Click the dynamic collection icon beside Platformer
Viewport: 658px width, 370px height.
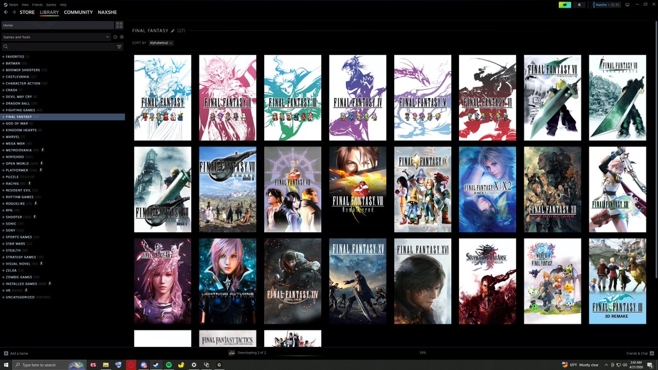pos(41,170)
